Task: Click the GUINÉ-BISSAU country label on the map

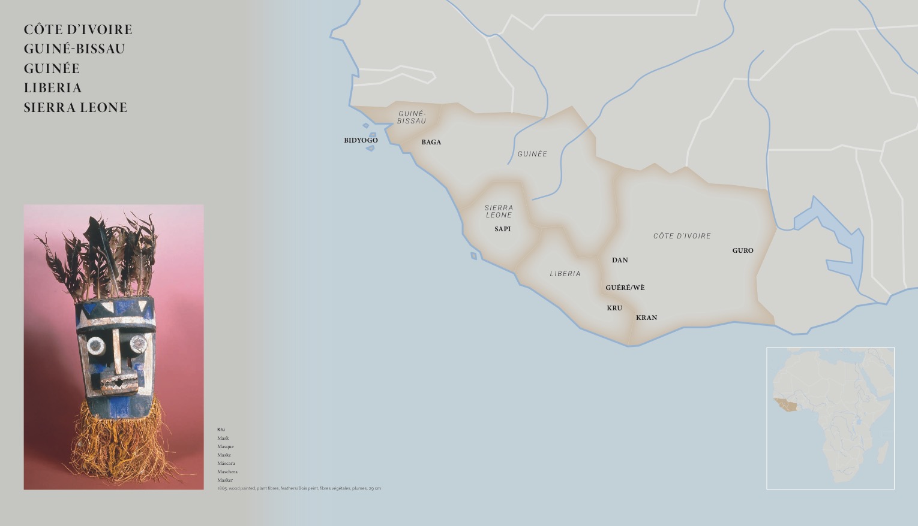Action: click(412, 117)
